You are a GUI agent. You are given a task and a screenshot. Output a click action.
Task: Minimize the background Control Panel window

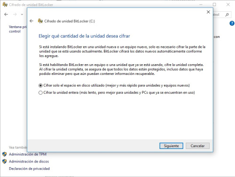201,5
